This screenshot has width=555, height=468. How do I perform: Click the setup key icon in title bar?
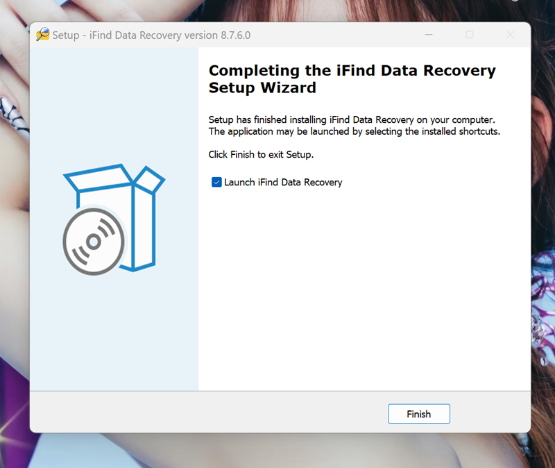click(43, 35)
